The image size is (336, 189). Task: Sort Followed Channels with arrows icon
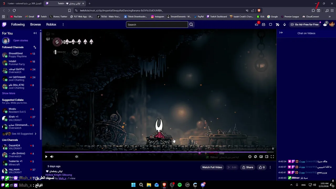35,47
